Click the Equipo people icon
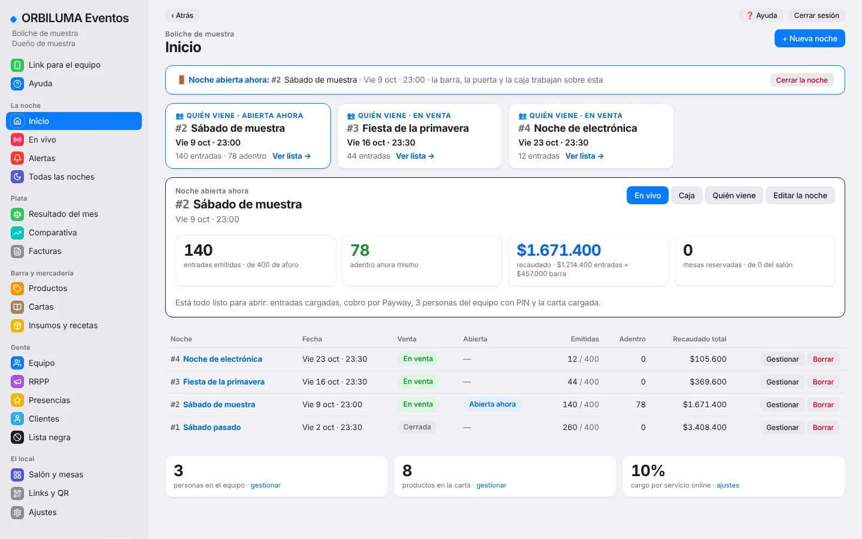862x539 pixels. click(x=17, y=363)
